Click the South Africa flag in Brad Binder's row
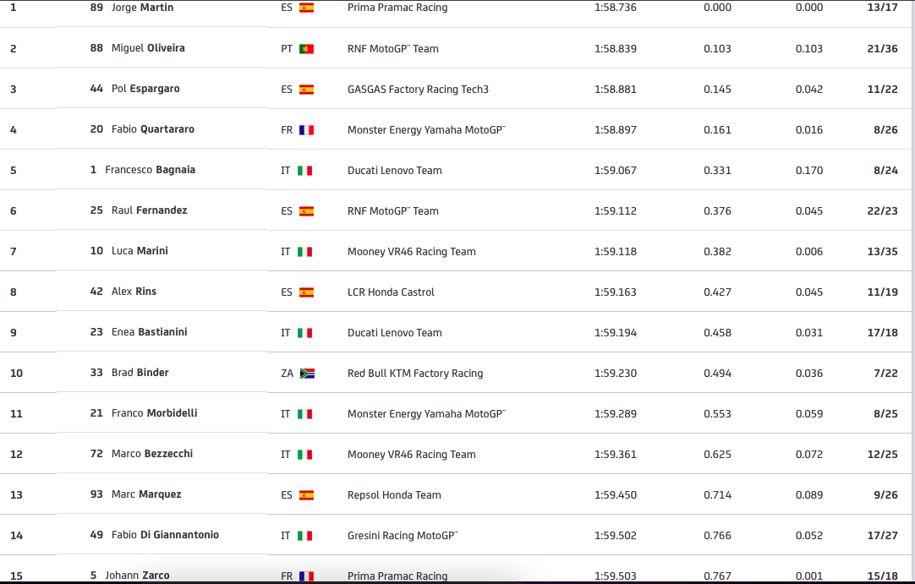Screen dimensions: 915x584 (x=307, y=374)
